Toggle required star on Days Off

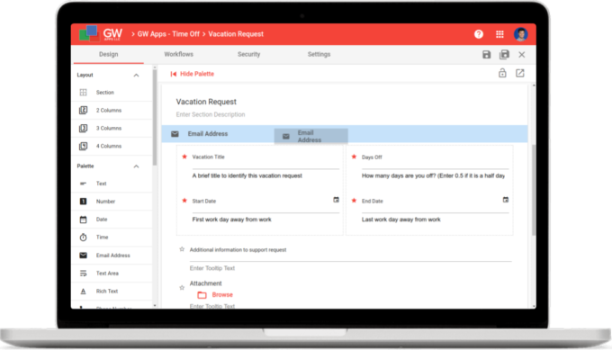[x=354, y=157]
